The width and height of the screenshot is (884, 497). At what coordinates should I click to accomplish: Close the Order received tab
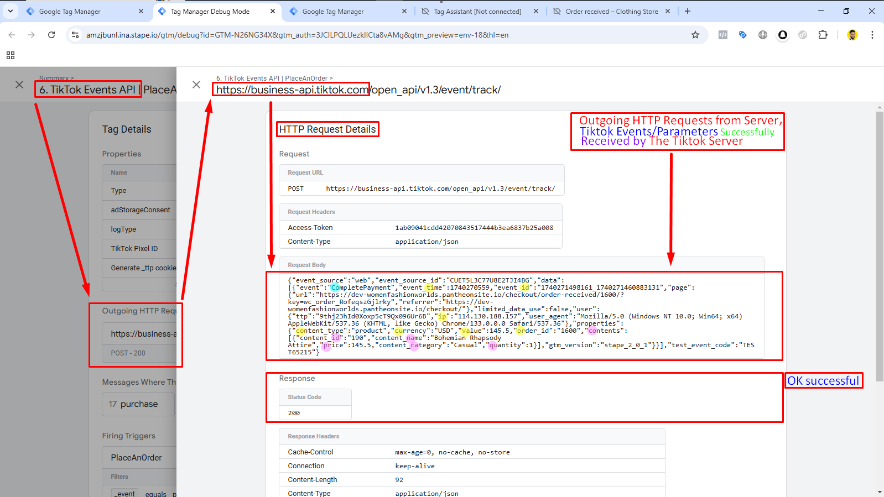[x=668, y=11]
